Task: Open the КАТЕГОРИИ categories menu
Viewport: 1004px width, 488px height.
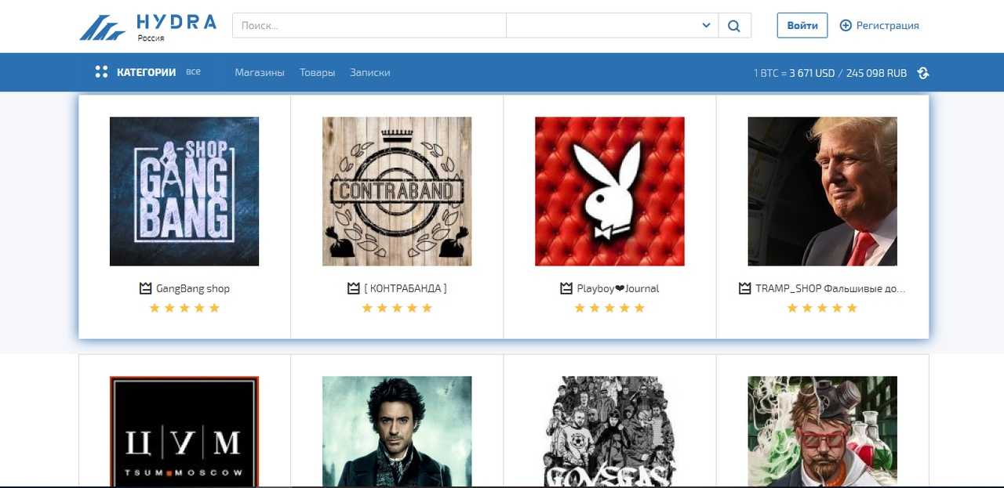Action: 146,72
